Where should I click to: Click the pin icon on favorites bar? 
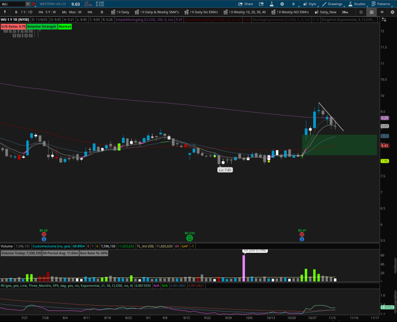coord(5,12)
